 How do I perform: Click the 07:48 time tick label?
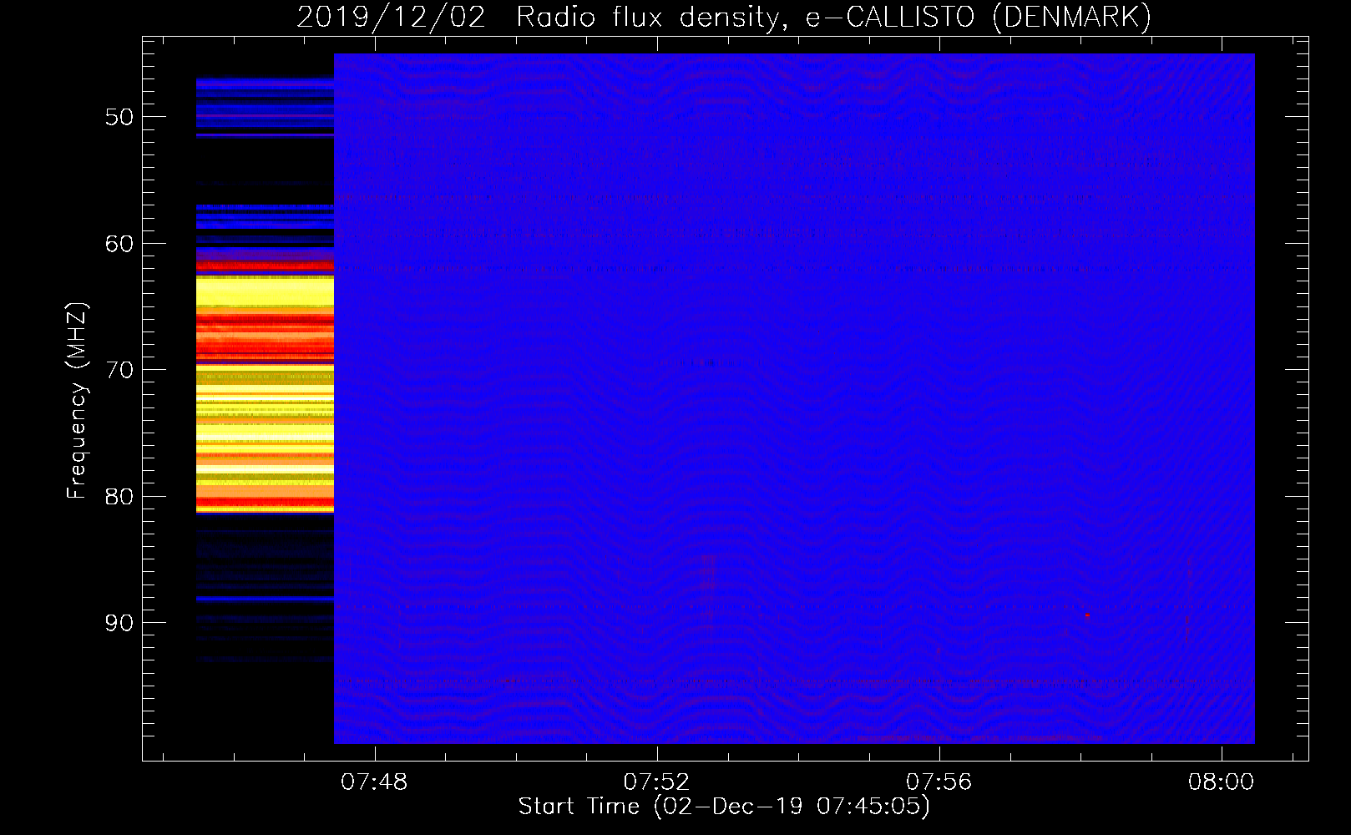(x=374, y=782)
